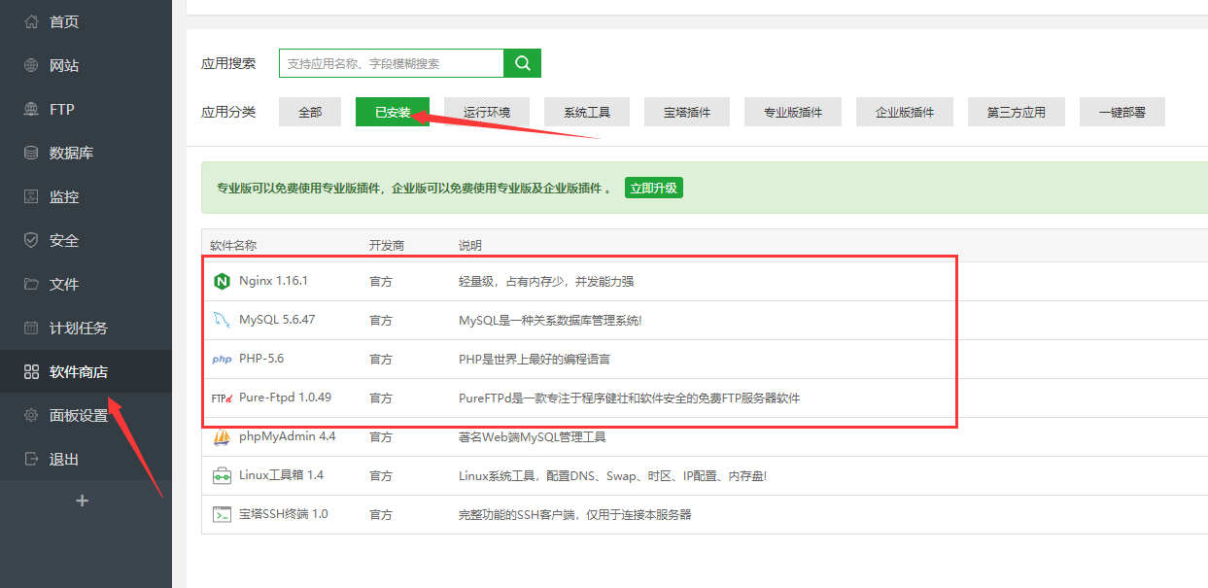Screen dimensions: 1208x588
Task: Click description PHP是世界上最好的编程语言
Action: pos(535,359)
